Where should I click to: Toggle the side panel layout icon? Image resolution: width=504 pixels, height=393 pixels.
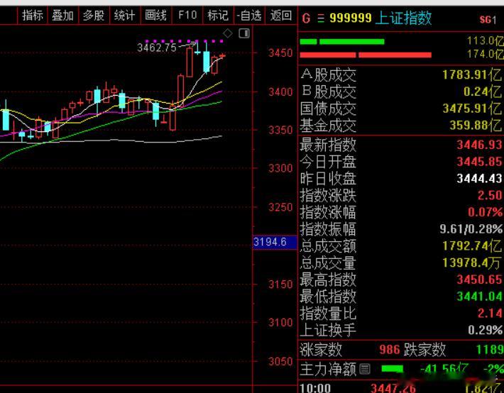(x=244, y=33)
